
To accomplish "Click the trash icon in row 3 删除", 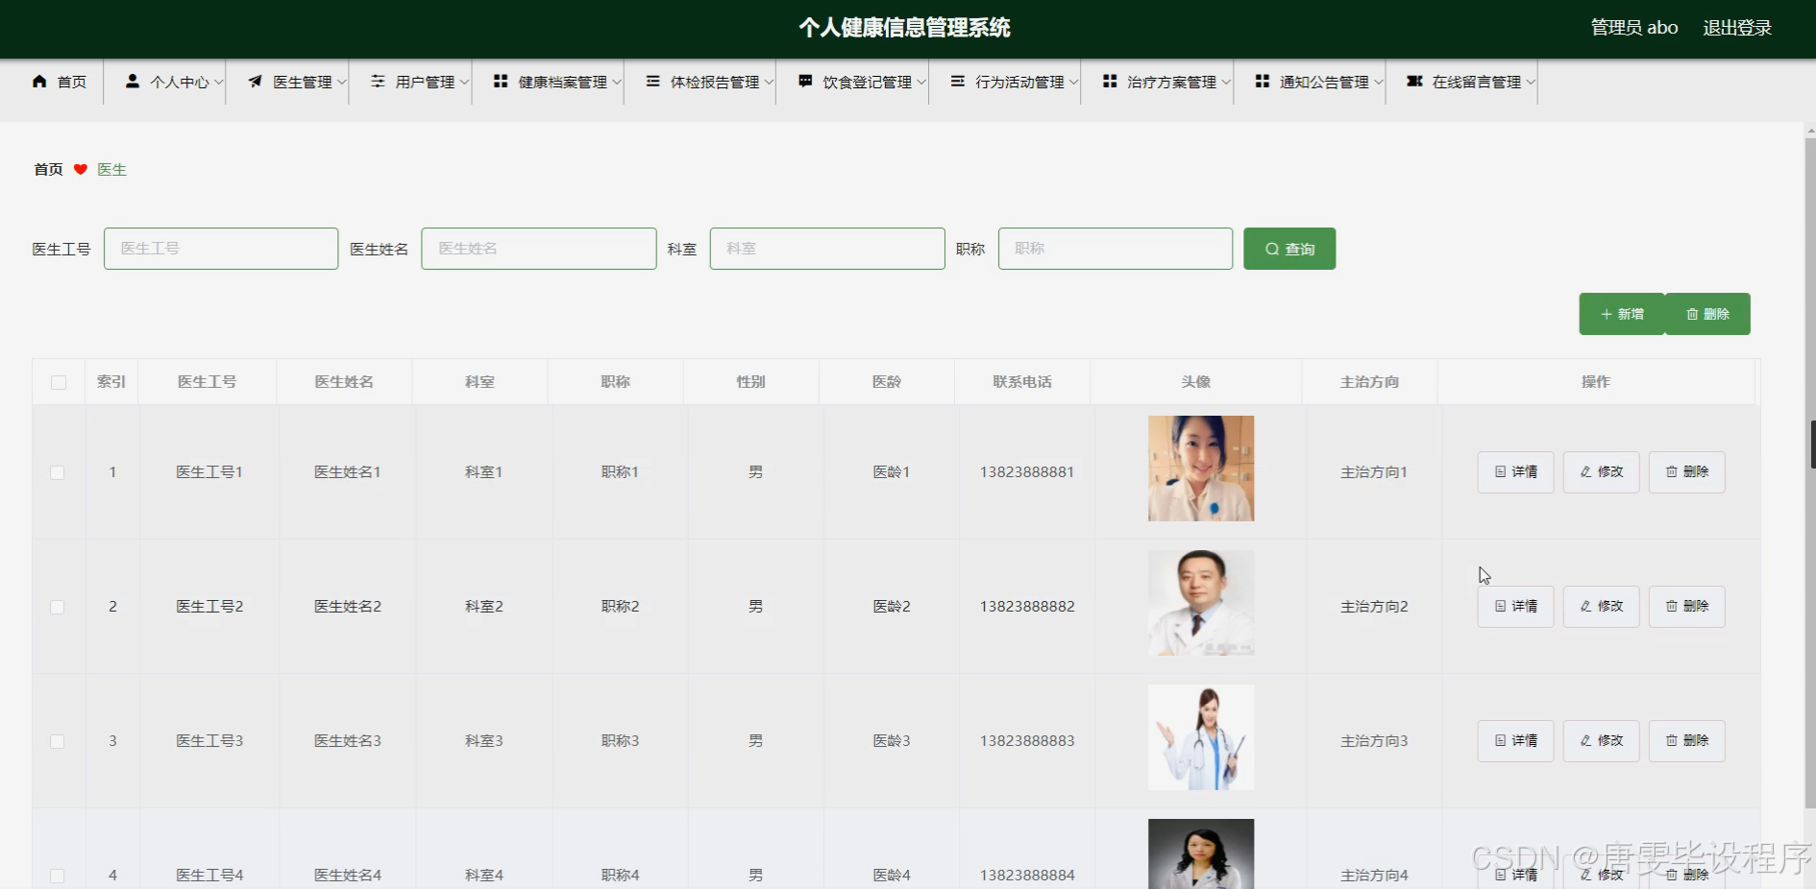I will (x=1672, y=741).
